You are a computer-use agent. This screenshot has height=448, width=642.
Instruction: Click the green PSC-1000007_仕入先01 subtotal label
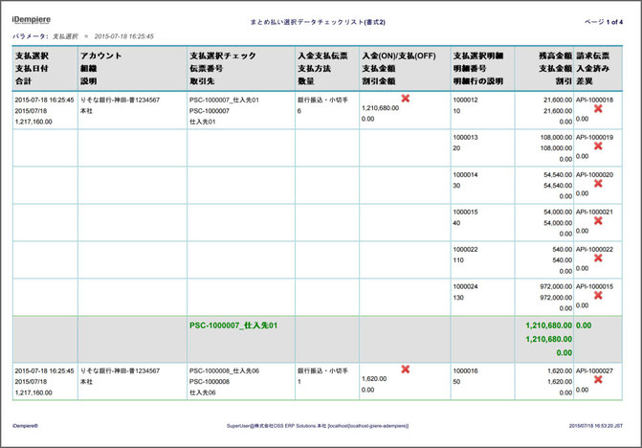[233, 325]
